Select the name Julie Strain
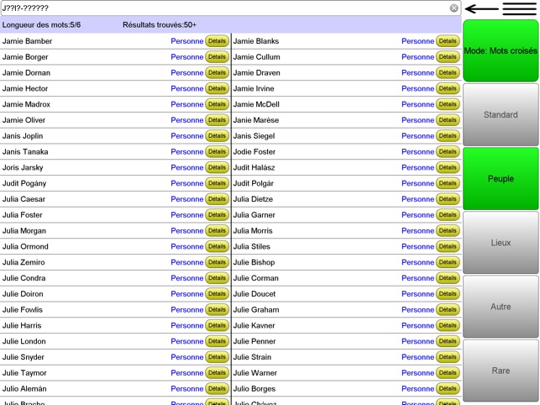 click(252, 357)
